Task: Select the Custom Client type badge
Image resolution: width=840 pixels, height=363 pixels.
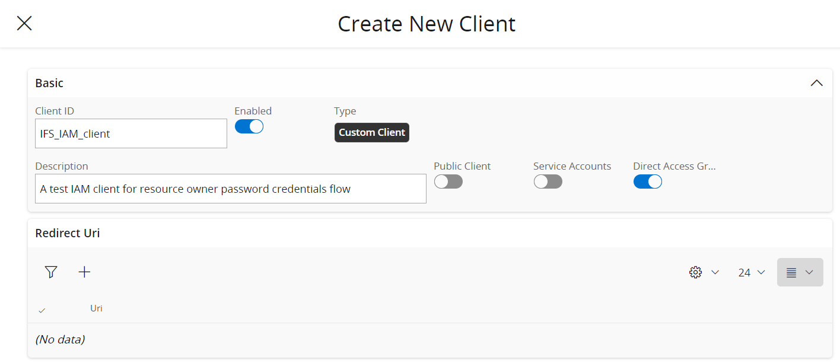Action: (371, 132)
